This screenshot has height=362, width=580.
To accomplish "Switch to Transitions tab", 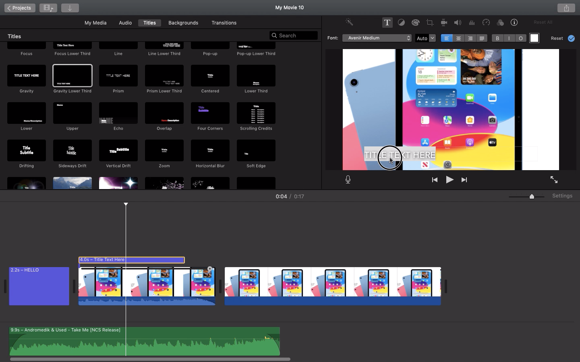I will (x=224, y=23).
